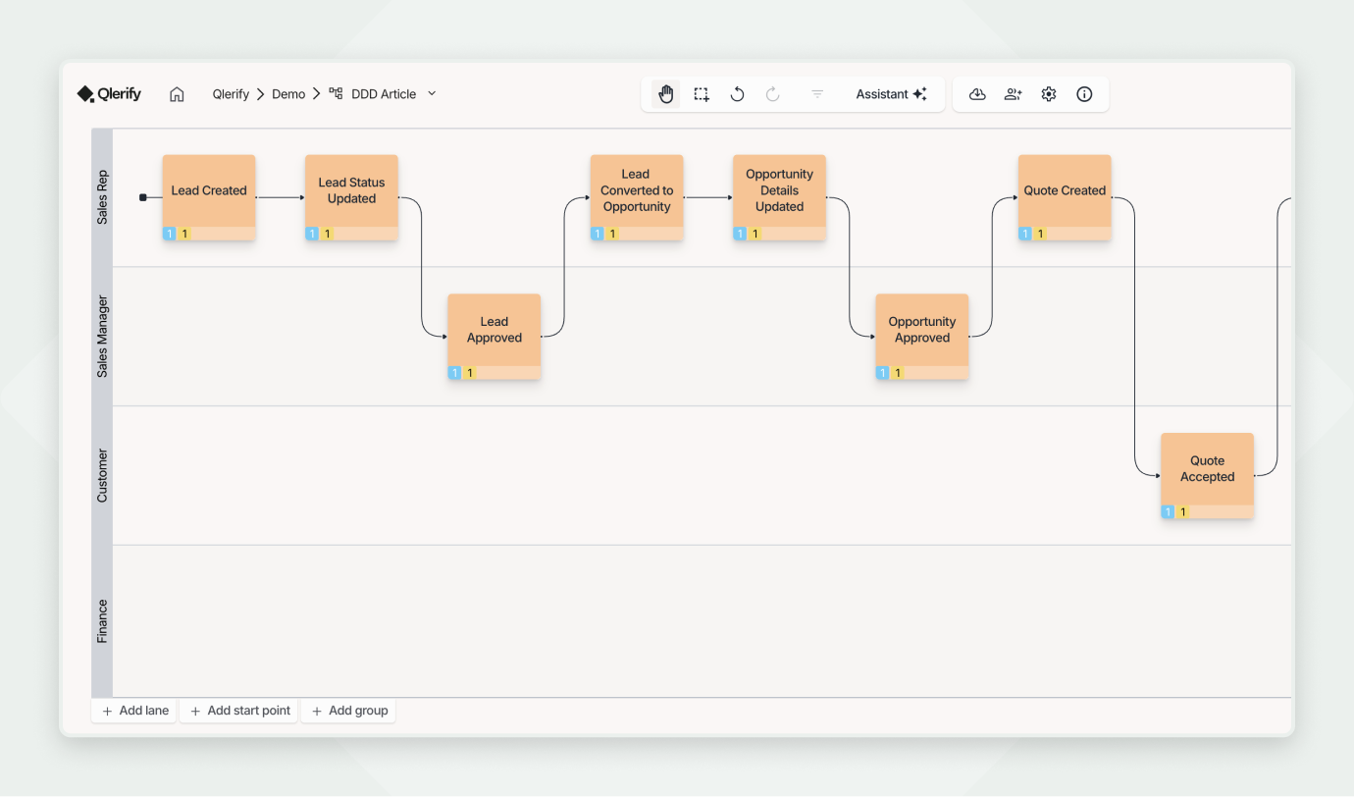Viewport: 1354px width, 797px height.
Task: Show the info icon panel
Action: [x=1084, y=94]
